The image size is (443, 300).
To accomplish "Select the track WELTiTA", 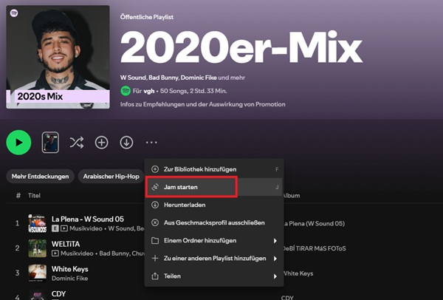I will pos(66,244).
